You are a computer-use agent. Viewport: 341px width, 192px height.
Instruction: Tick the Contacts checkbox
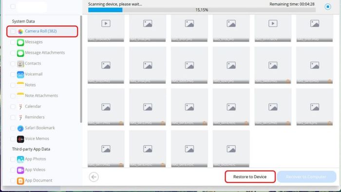coord(13,64)
